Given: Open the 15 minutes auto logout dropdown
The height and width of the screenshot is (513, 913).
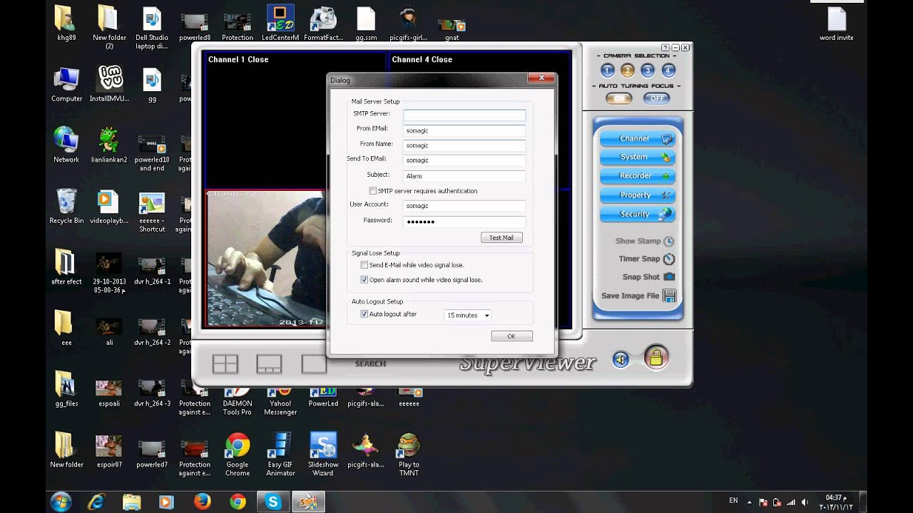Looking at the screenshot, I should 468,315.
